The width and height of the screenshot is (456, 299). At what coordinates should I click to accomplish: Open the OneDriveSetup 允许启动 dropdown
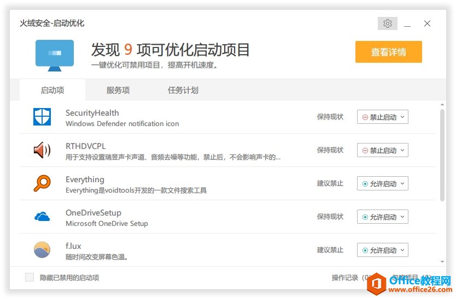point(382,217)
